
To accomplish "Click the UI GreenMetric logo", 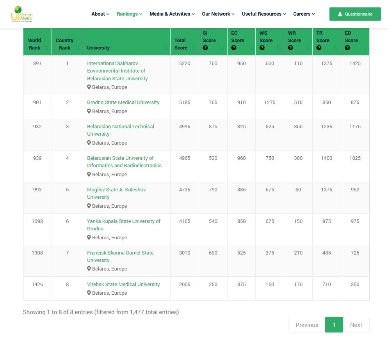I will (x=22, y=14).
